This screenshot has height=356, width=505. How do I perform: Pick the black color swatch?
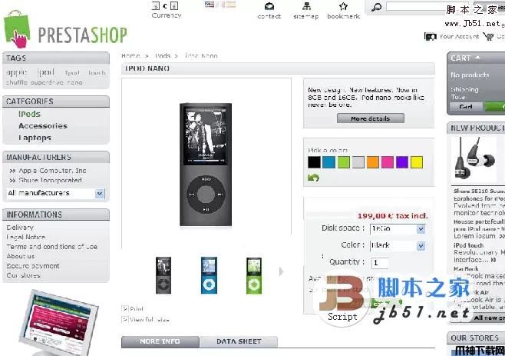tap(314, 162)
